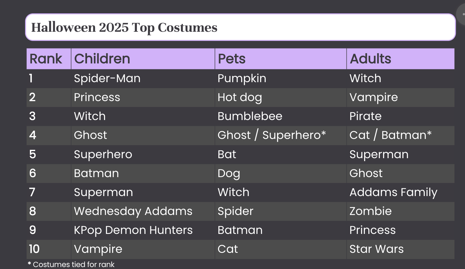Screen dimensions: 465x269
Task: Click the rank 10 number cell
Action: click(49, 249)
